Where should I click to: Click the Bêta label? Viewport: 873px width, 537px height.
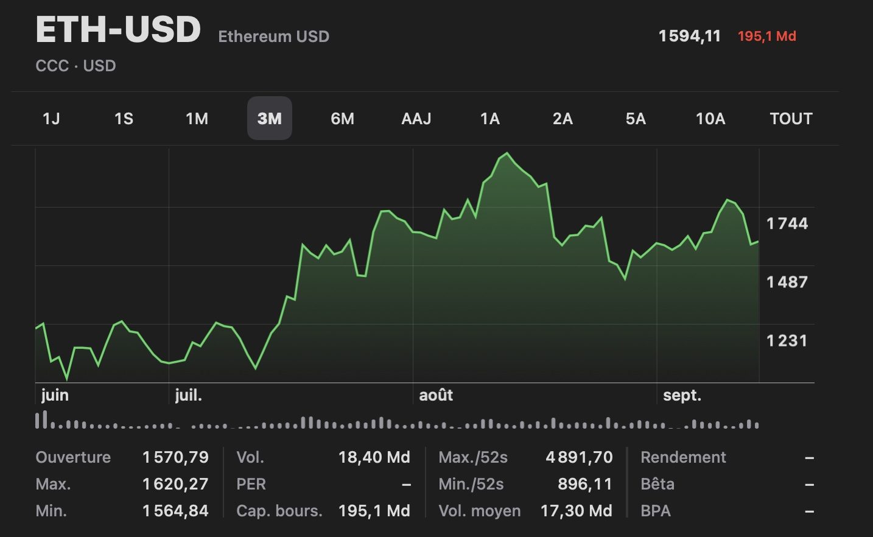coord(657,484)
